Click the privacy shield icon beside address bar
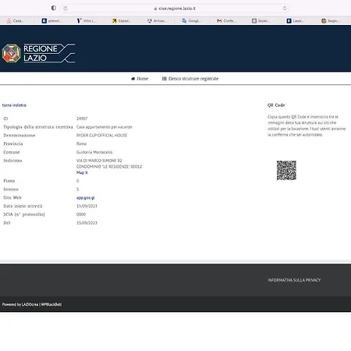This screenshot has width=351, height=351. point(54,8)
